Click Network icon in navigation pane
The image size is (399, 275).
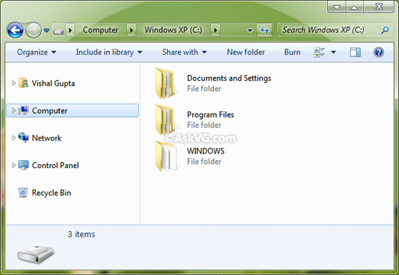pos(23,137)
